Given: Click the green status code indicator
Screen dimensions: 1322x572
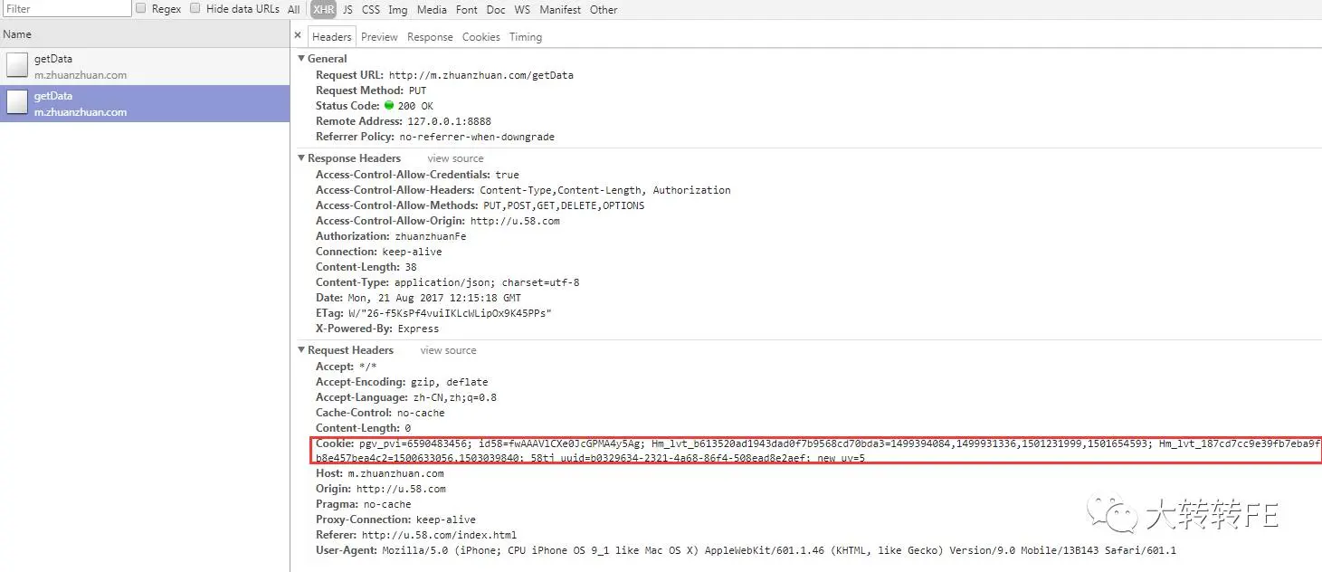Looking at the screenshot, I should click(x=389, y=106).
